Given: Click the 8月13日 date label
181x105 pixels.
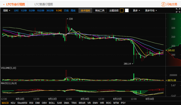Looking at the screenshot, I should pos(52,99).
